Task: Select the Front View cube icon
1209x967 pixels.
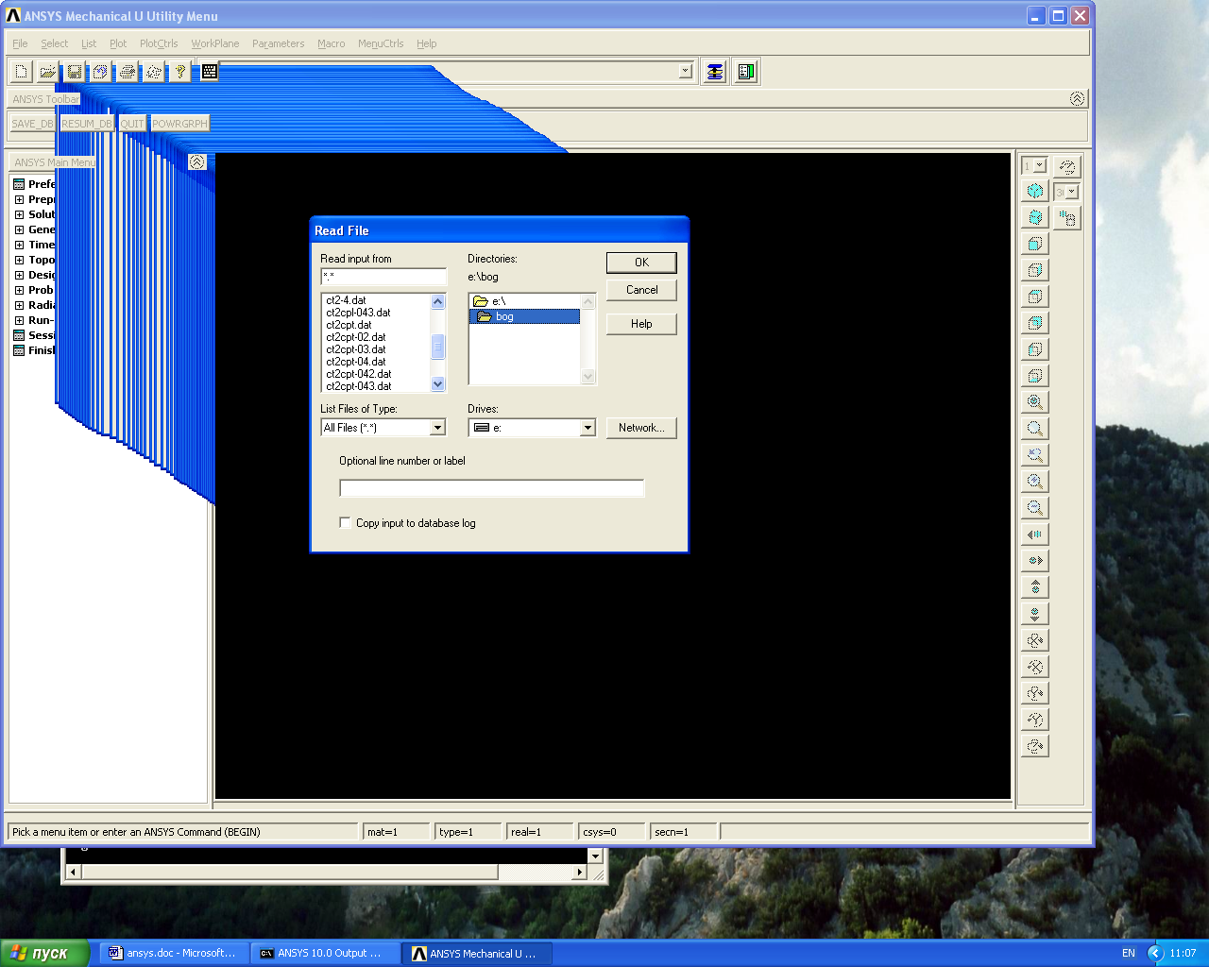Action: [1035, 244]
